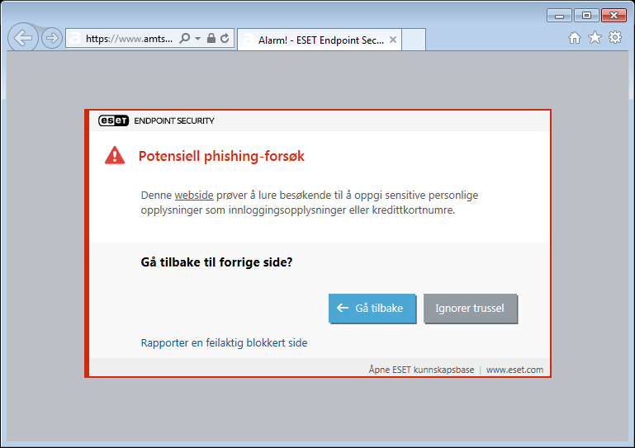Click the 'Gå tilbake' button

372,309
